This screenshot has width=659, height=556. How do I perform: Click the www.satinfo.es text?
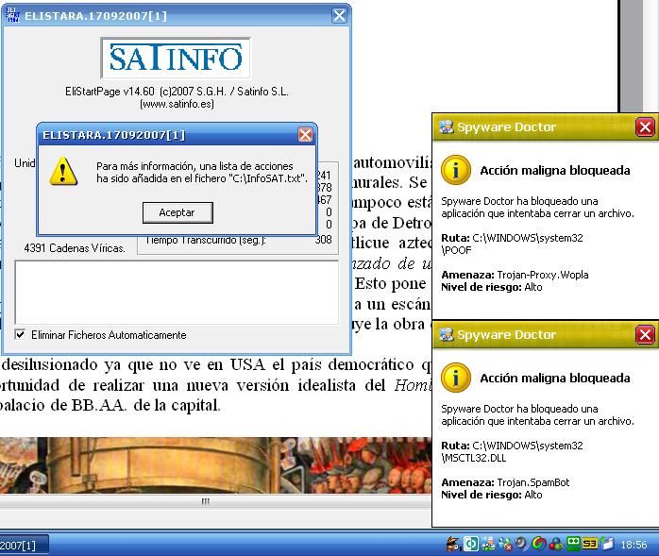177,104
